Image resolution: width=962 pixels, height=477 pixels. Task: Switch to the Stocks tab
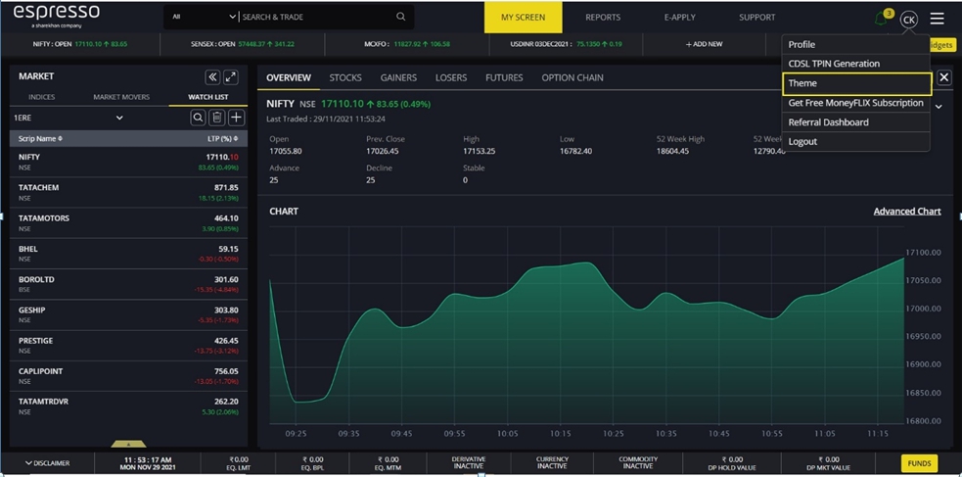345,78
